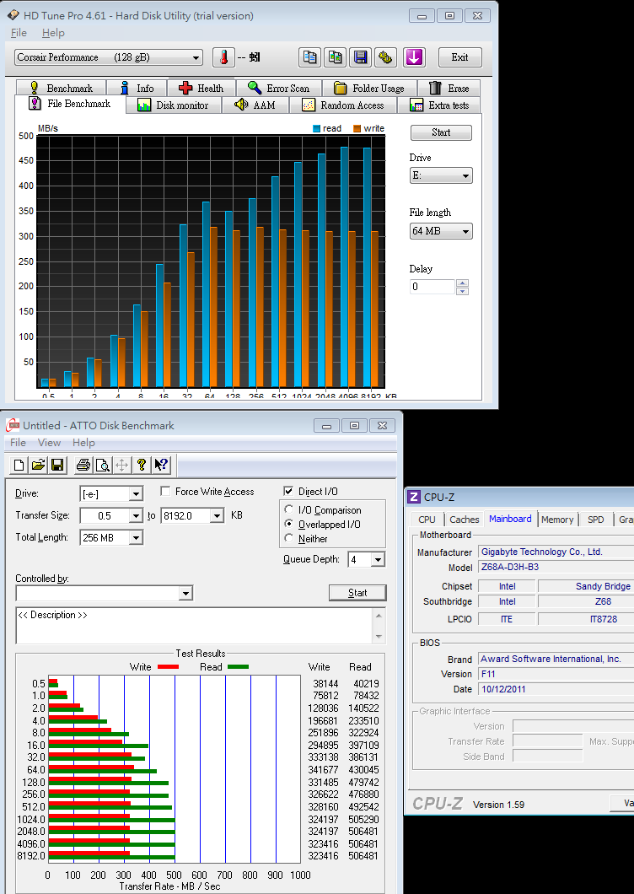
Task: Open the Help menu in HD Tune Pro
Action: (x=53, y=33)
